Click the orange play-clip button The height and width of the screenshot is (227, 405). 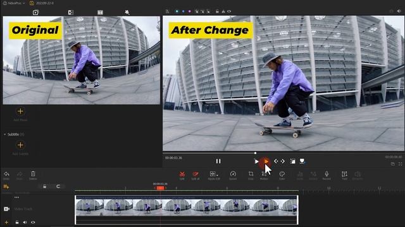coord(266,161)
